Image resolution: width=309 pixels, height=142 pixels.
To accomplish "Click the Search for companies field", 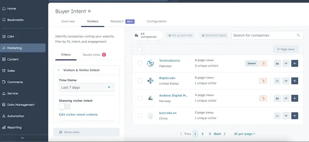I will [267, 35].
